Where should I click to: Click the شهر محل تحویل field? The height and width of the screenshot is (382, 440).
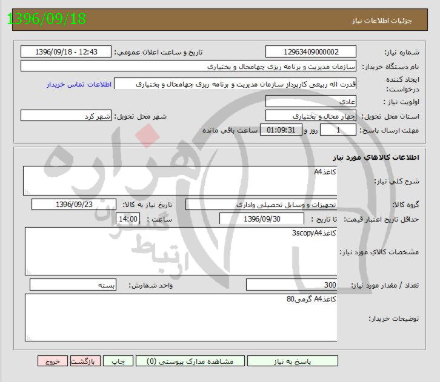(67, 116)
